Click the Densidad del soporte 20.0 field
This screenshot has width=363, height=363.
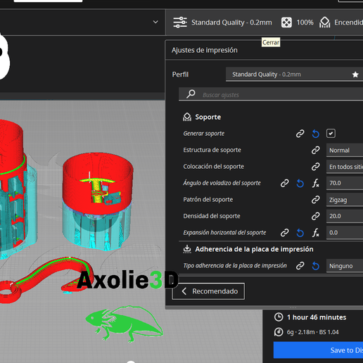tap(345, 216)
